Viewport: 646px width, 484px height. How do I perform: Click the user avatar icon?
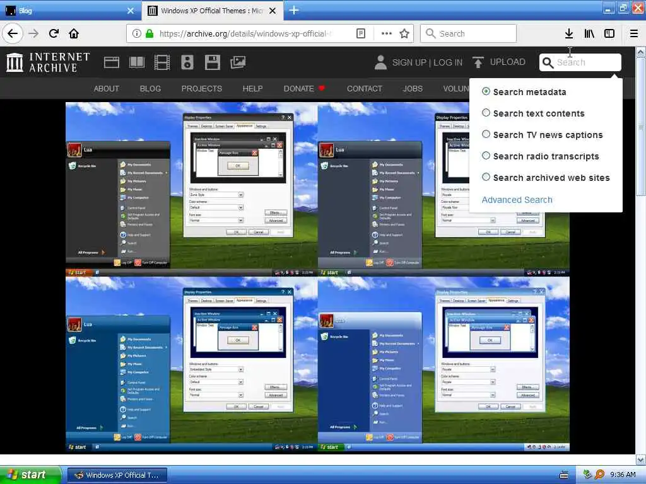point(380,62)
